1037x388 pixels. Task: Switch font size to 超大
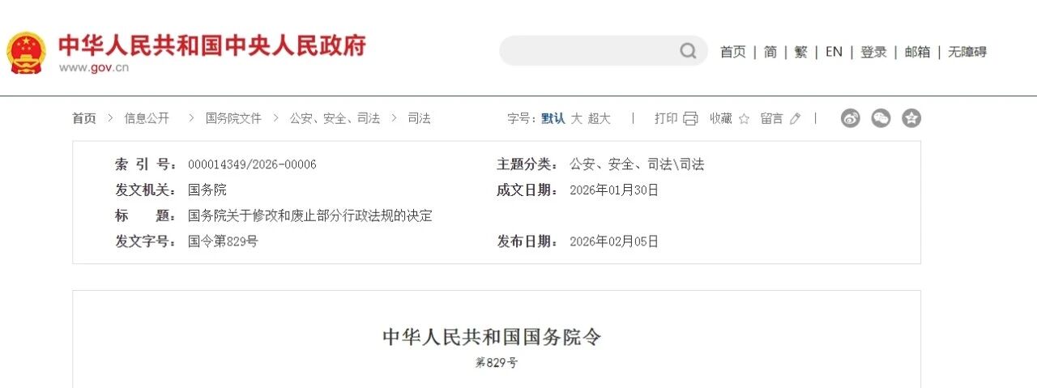[600, 118]
